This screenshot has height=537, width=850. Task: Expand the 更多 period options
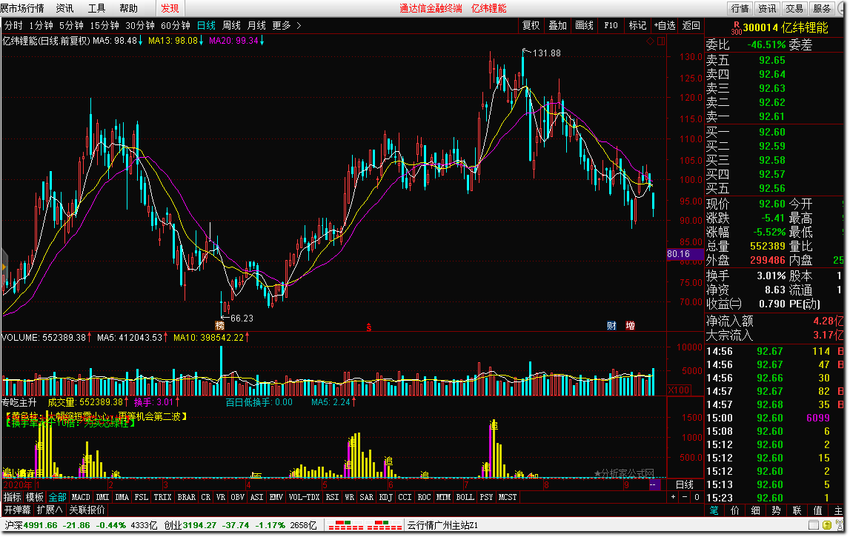(x=282, y=25)
